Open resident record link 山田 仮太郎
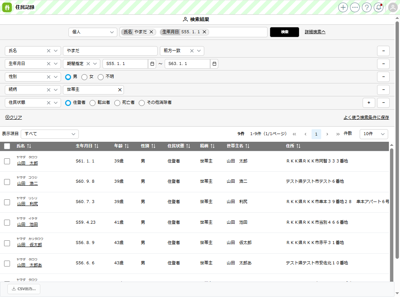The width and height of the screenshot is (400, 299). [x=29, y=245]
